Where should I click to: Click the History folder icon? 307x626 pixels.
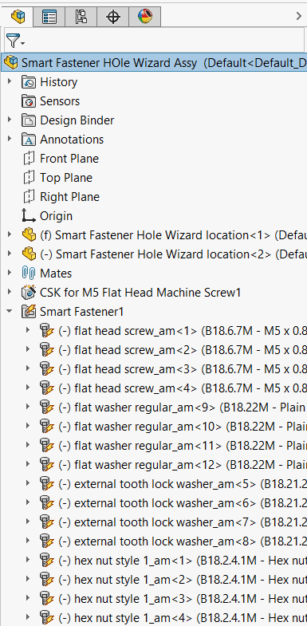pos(29,82)
